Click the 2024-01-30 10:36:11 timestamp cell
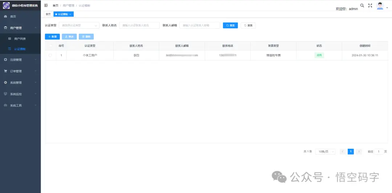 [x=365, y=55]
